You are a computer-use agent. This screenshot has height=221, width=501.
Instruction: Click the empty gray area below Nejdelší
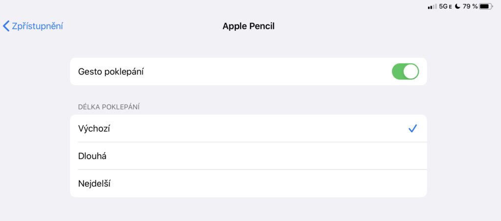click(x=249, y=209)
